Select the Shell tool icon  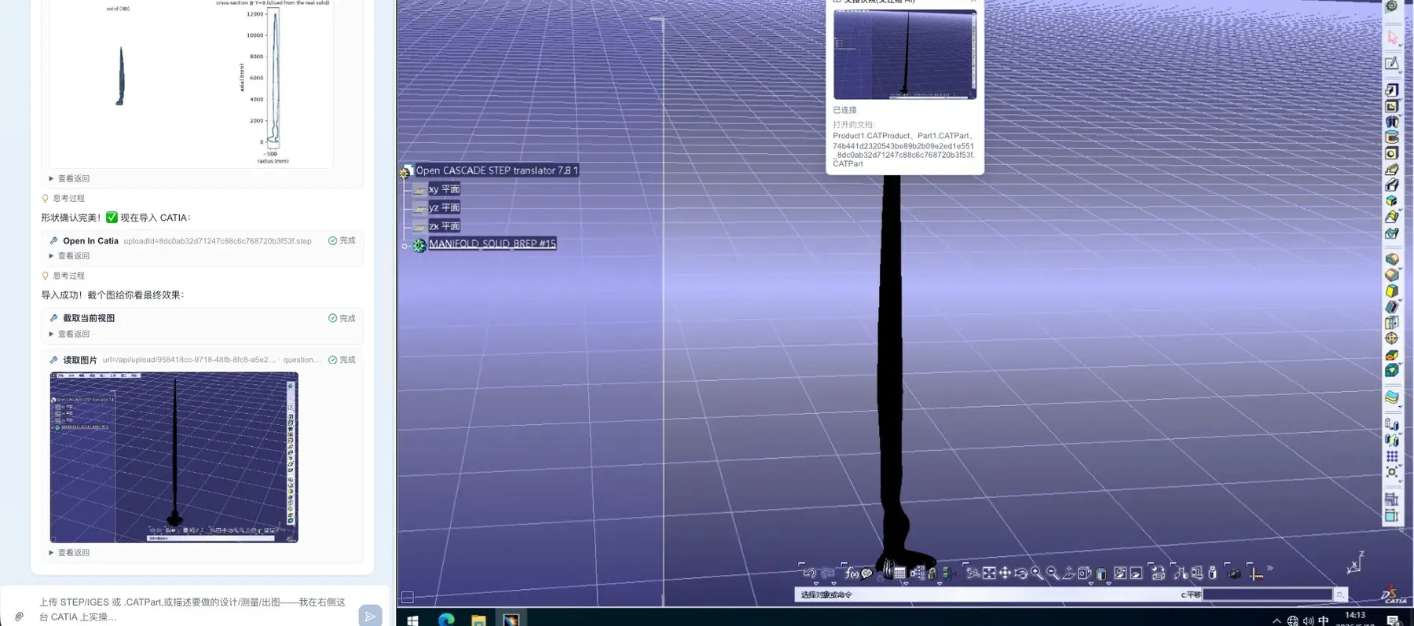point(1391,306)
